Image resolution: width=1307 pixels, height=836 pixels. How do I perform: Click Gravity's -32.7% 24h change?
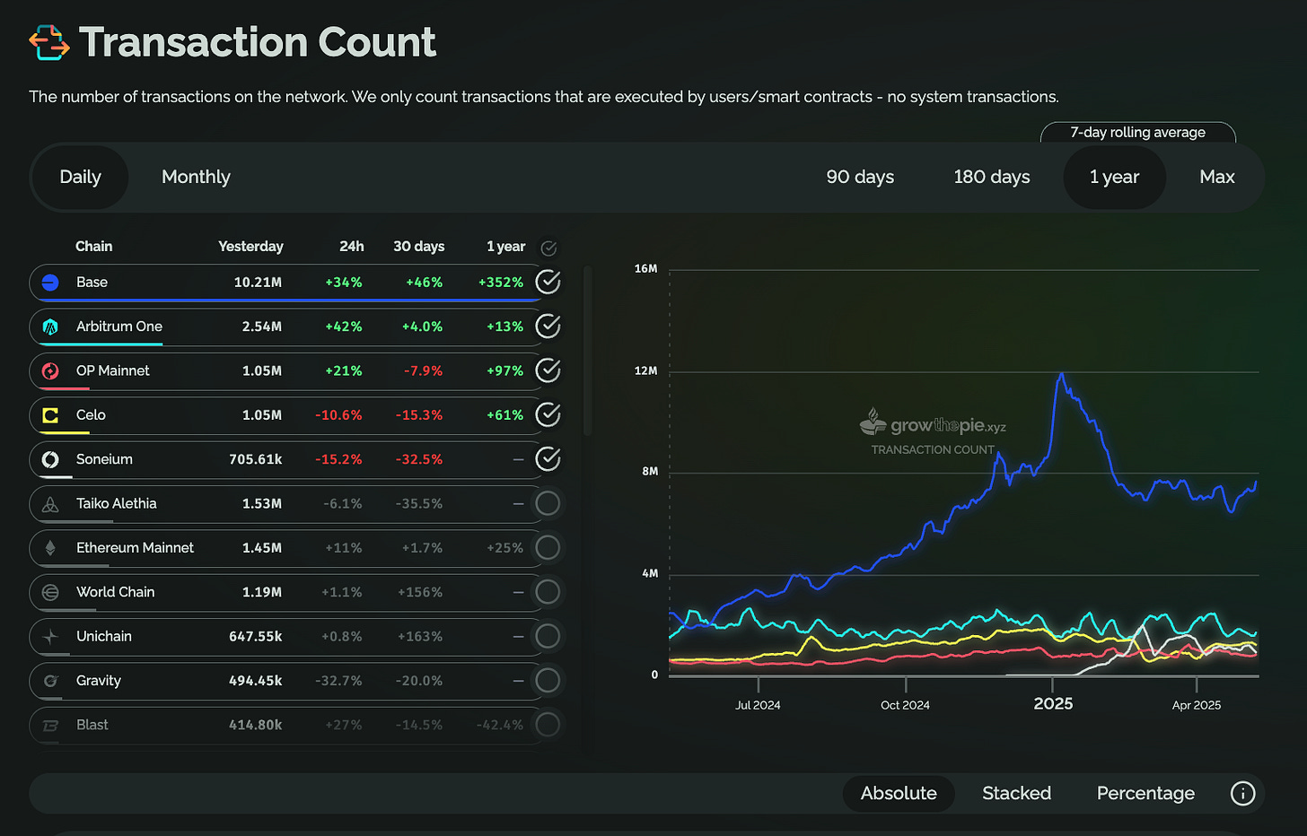tap(338, 681)
